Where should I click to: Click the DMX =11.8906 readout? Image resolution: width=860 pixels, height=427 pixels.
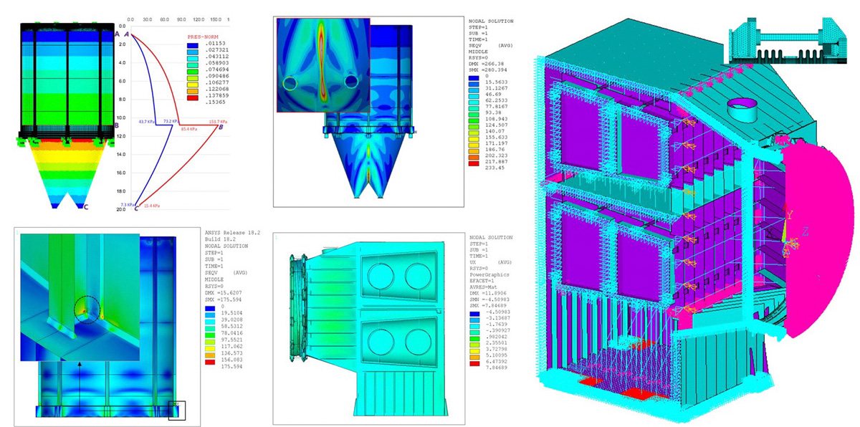click(488, 293)
